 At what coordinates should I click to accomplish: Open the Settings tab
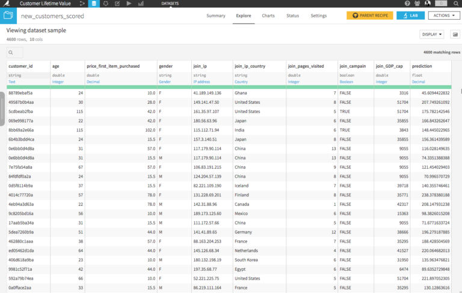(318, 16)
